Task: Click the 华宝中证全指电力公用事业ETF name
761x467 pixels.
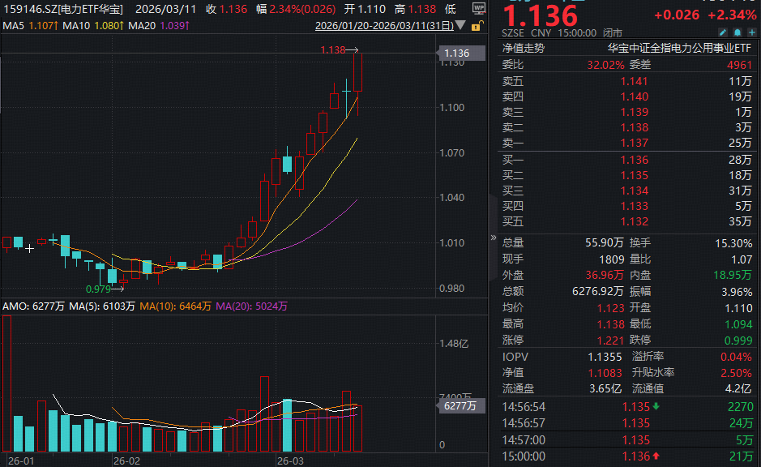Action: point(679,48)
